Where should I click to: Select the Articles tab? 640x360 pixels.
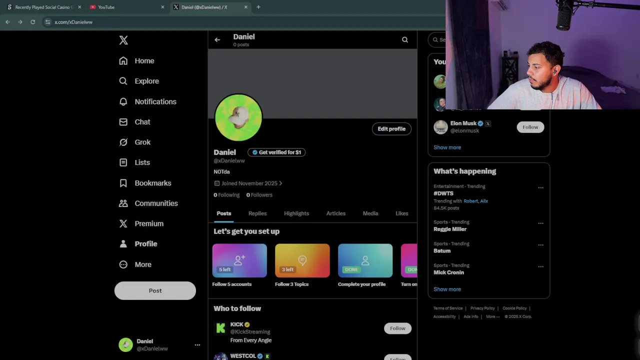[336, 213]
